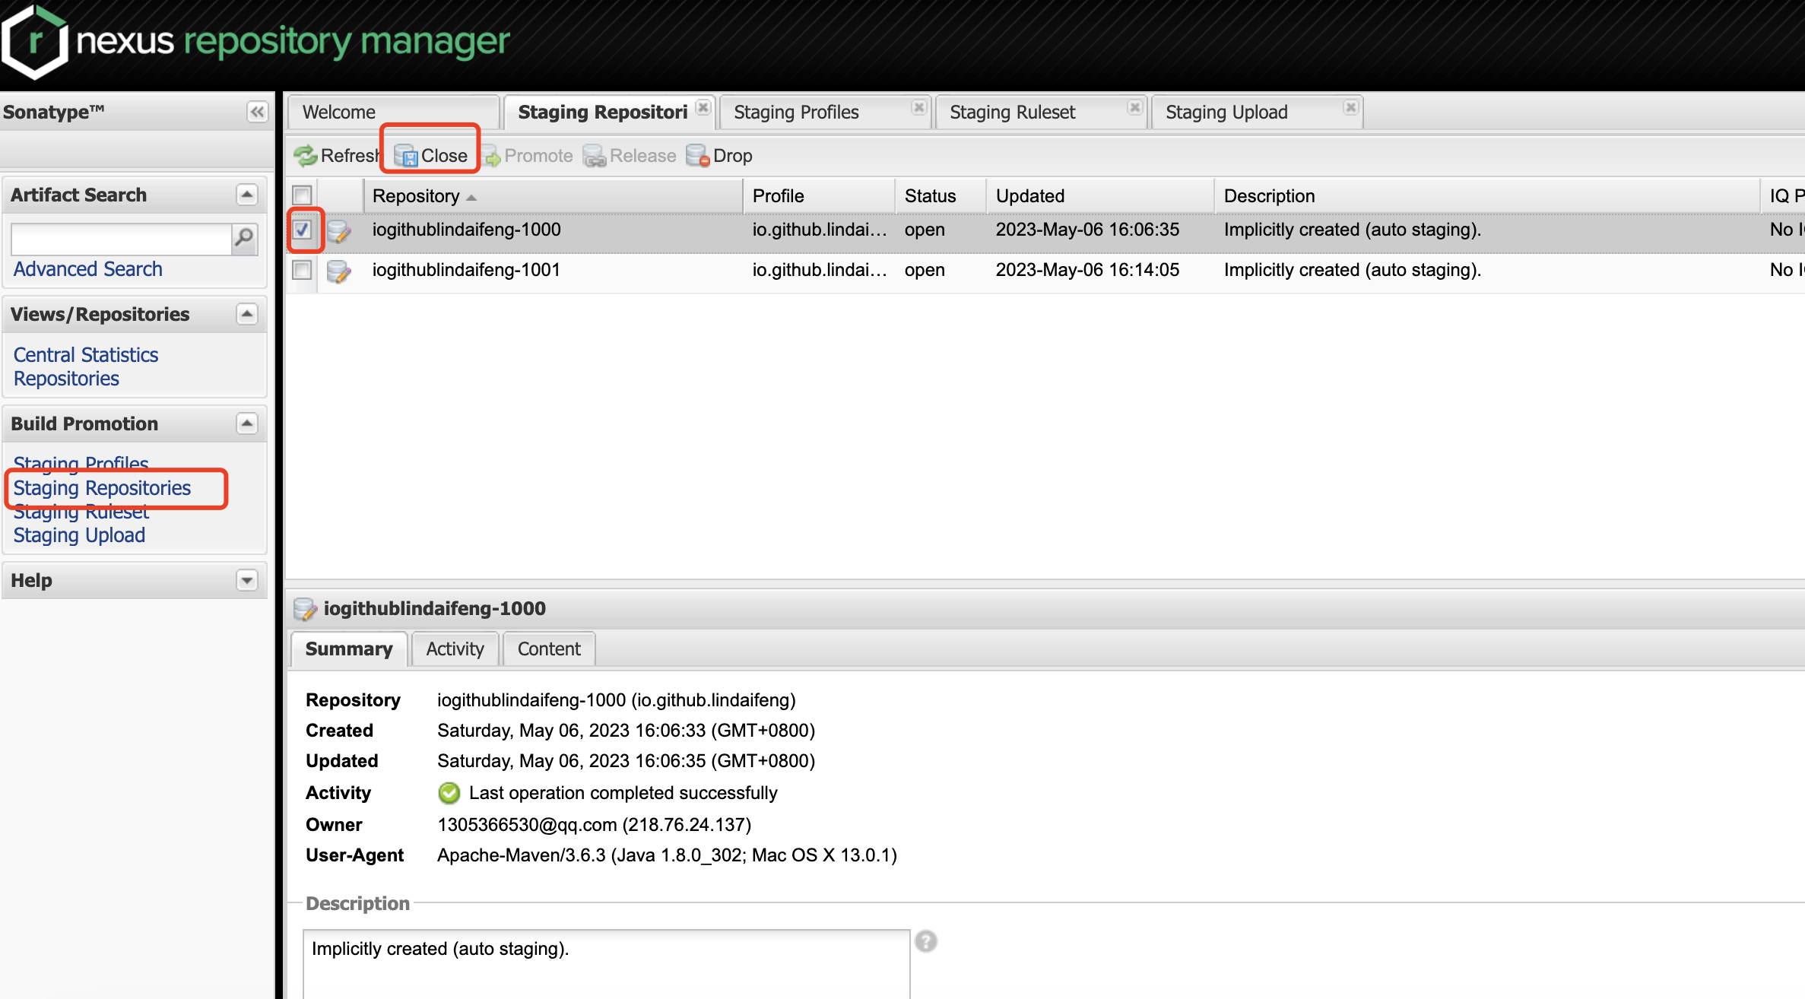1805x999 pixels.
Task: Sort by the Updated column header
Action: [1100, 196]
